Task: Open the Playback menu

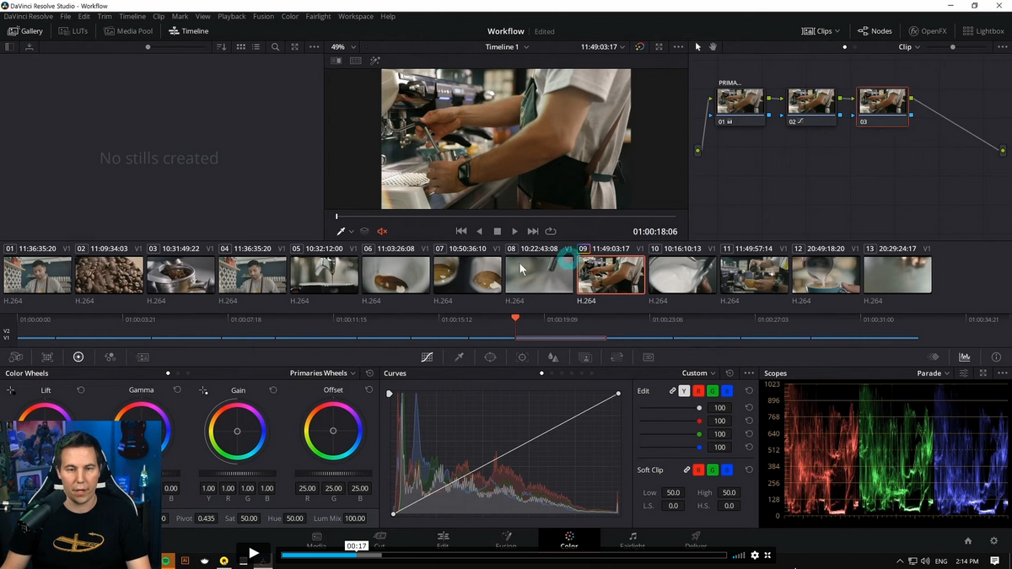Action: 232,17
